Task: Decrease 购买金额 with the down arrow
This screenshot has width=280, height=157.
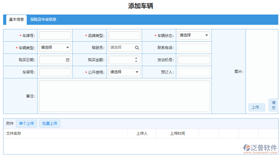Action: [136, 62]
